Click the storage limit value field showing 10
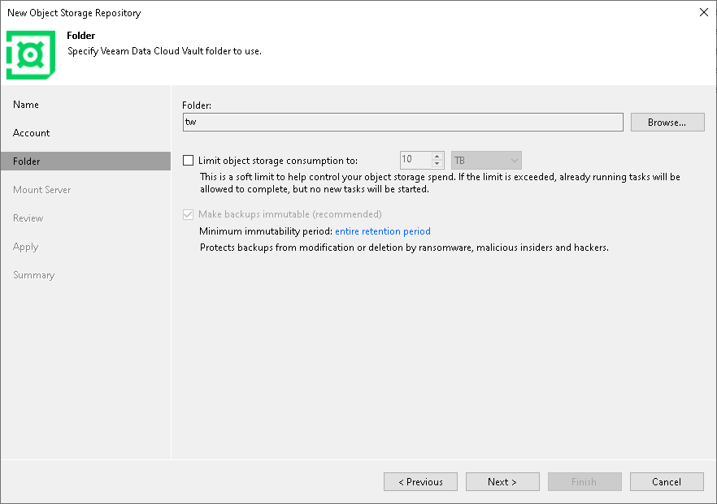717x504 pixels. (x=415, y=160)
